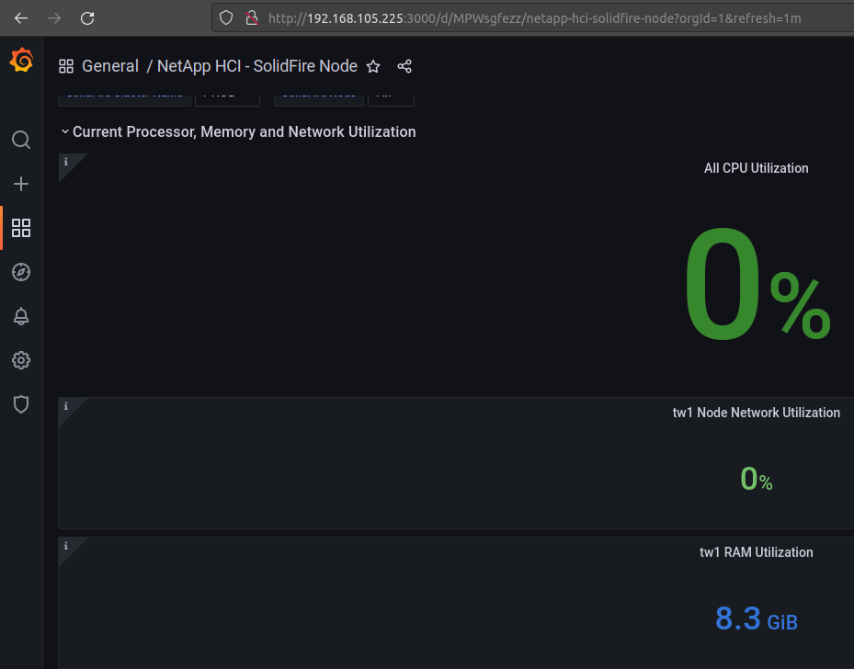Open the Configuration gear icon

tap(21, 360)
